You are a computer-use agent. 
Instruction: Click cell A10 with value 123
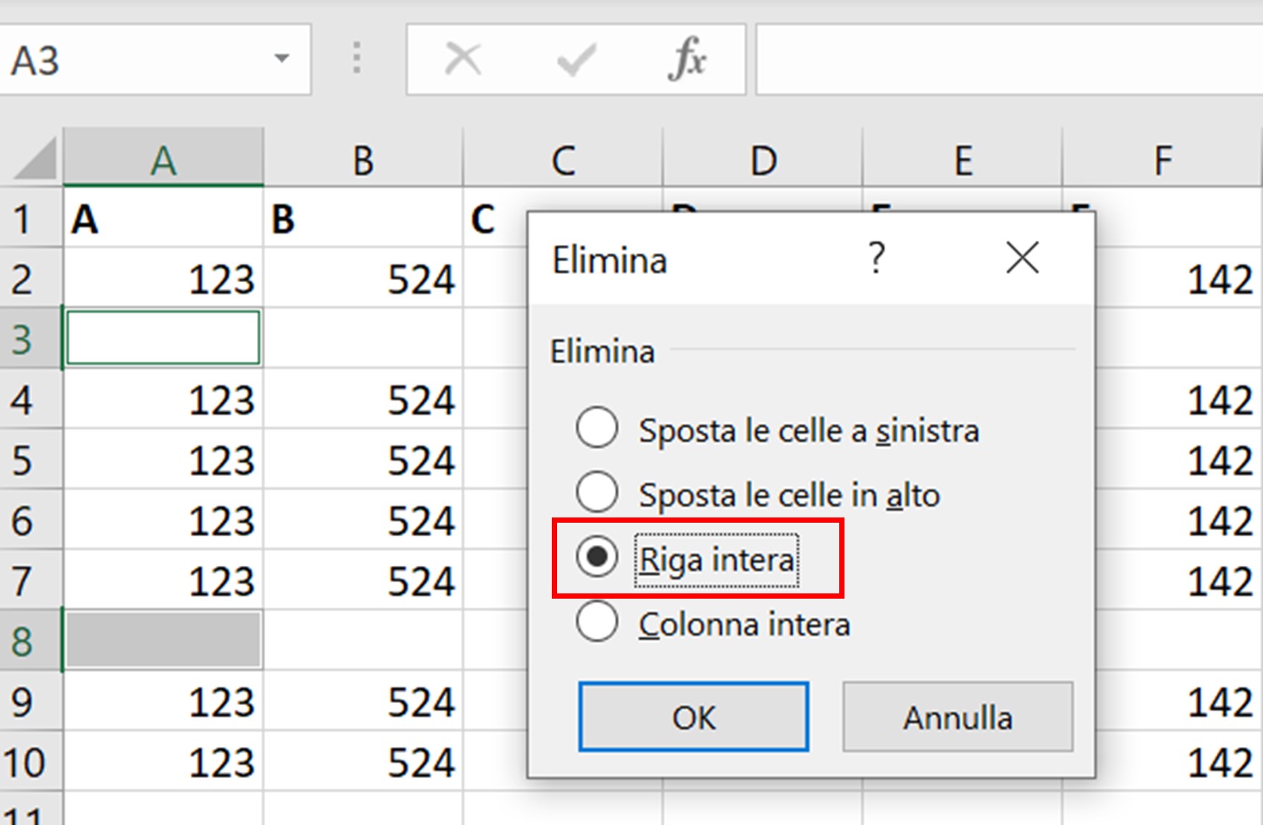(x=163, y=761)
